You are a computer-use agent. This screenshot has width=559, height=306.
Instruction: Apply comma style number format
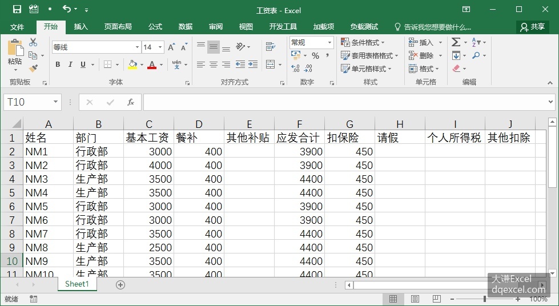pyautogui.click(x=327, y=55)
